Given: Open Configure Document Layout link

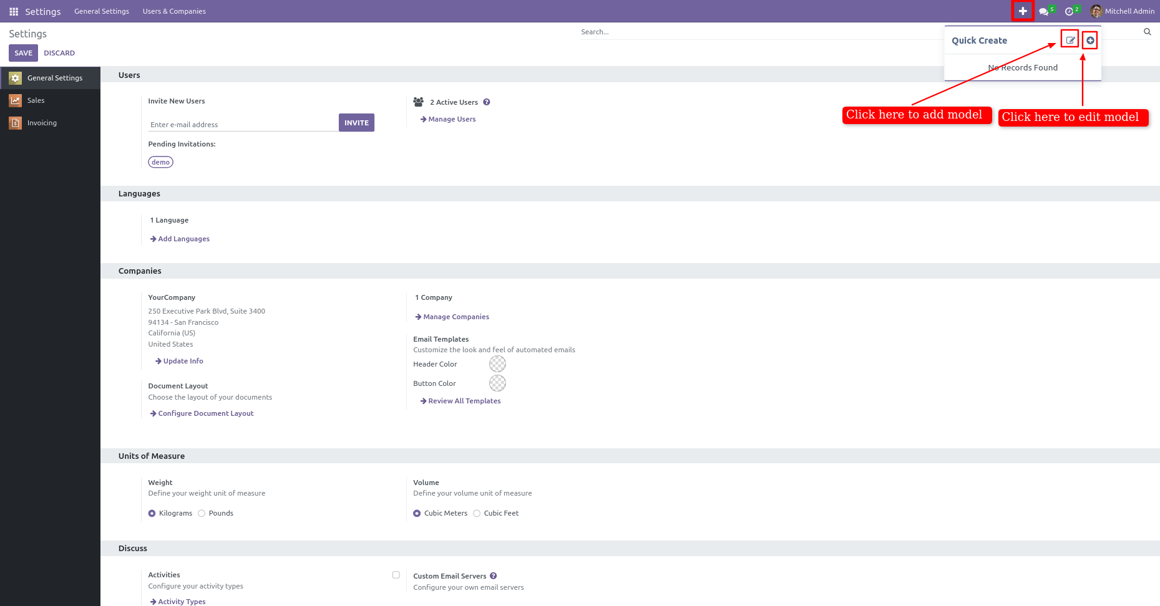Looking at the screenshot, I should coord(202,413).
